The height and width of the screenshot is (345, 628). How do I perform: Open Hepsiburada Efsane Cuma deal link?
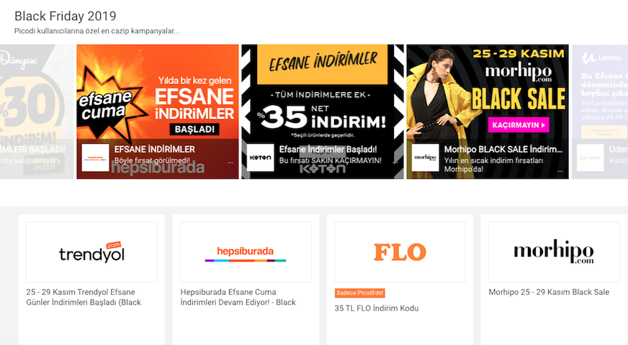click(238, 297)
